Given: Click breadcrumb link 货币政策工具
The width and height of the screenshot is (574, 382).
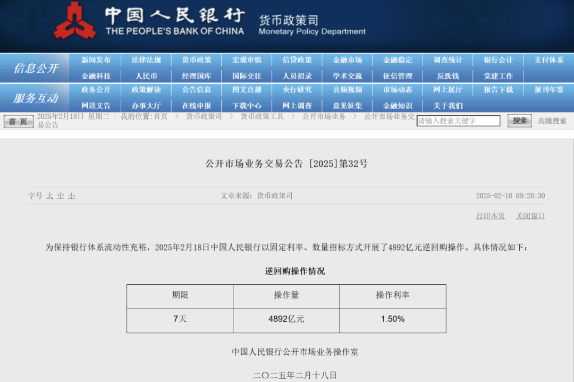Looking at the screenshot, I should [262, 117].
